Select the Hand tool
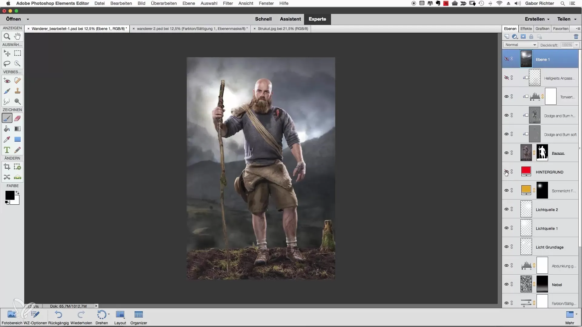582x327 pixels. [x=18, y=36]
